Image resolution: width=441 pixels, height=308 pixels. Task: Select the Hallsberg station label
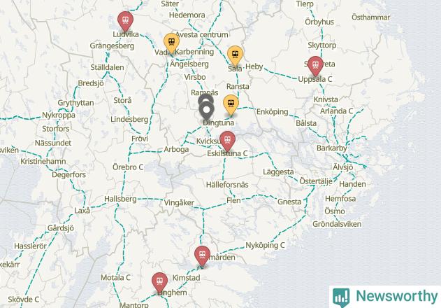click(120, 199)
